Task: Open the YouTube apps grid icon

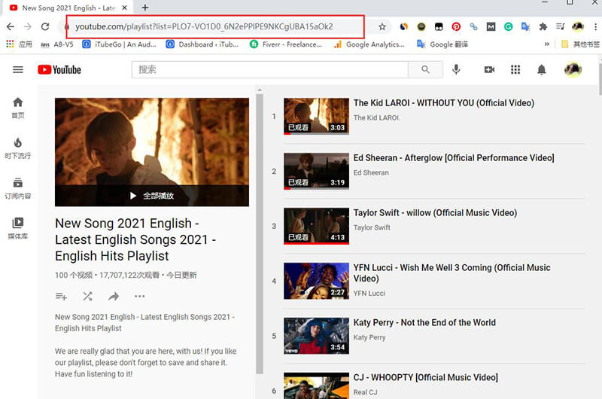Action: [515, 69]
